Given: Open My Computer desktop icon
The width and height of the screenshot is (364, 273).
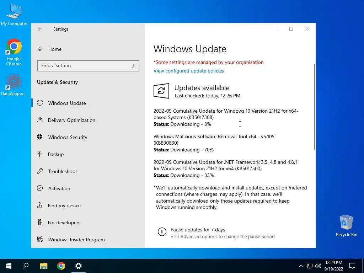Looking at the screenshot, I should click(14, 14).
